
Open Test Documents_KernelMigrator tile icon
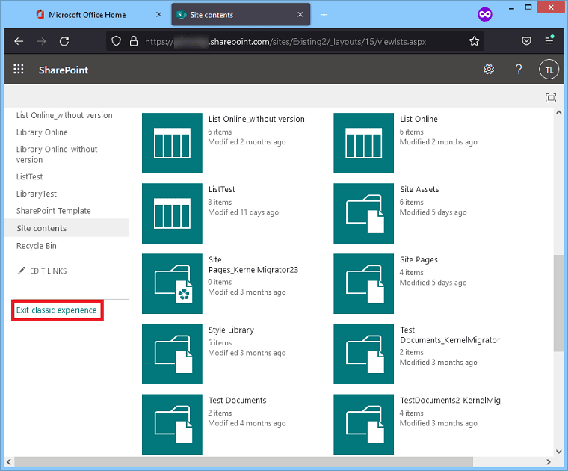click(363, 354)
